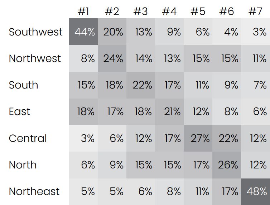Select the Southwest row label
The height and width of the screenshot is (205, 270).
point(36,32)
